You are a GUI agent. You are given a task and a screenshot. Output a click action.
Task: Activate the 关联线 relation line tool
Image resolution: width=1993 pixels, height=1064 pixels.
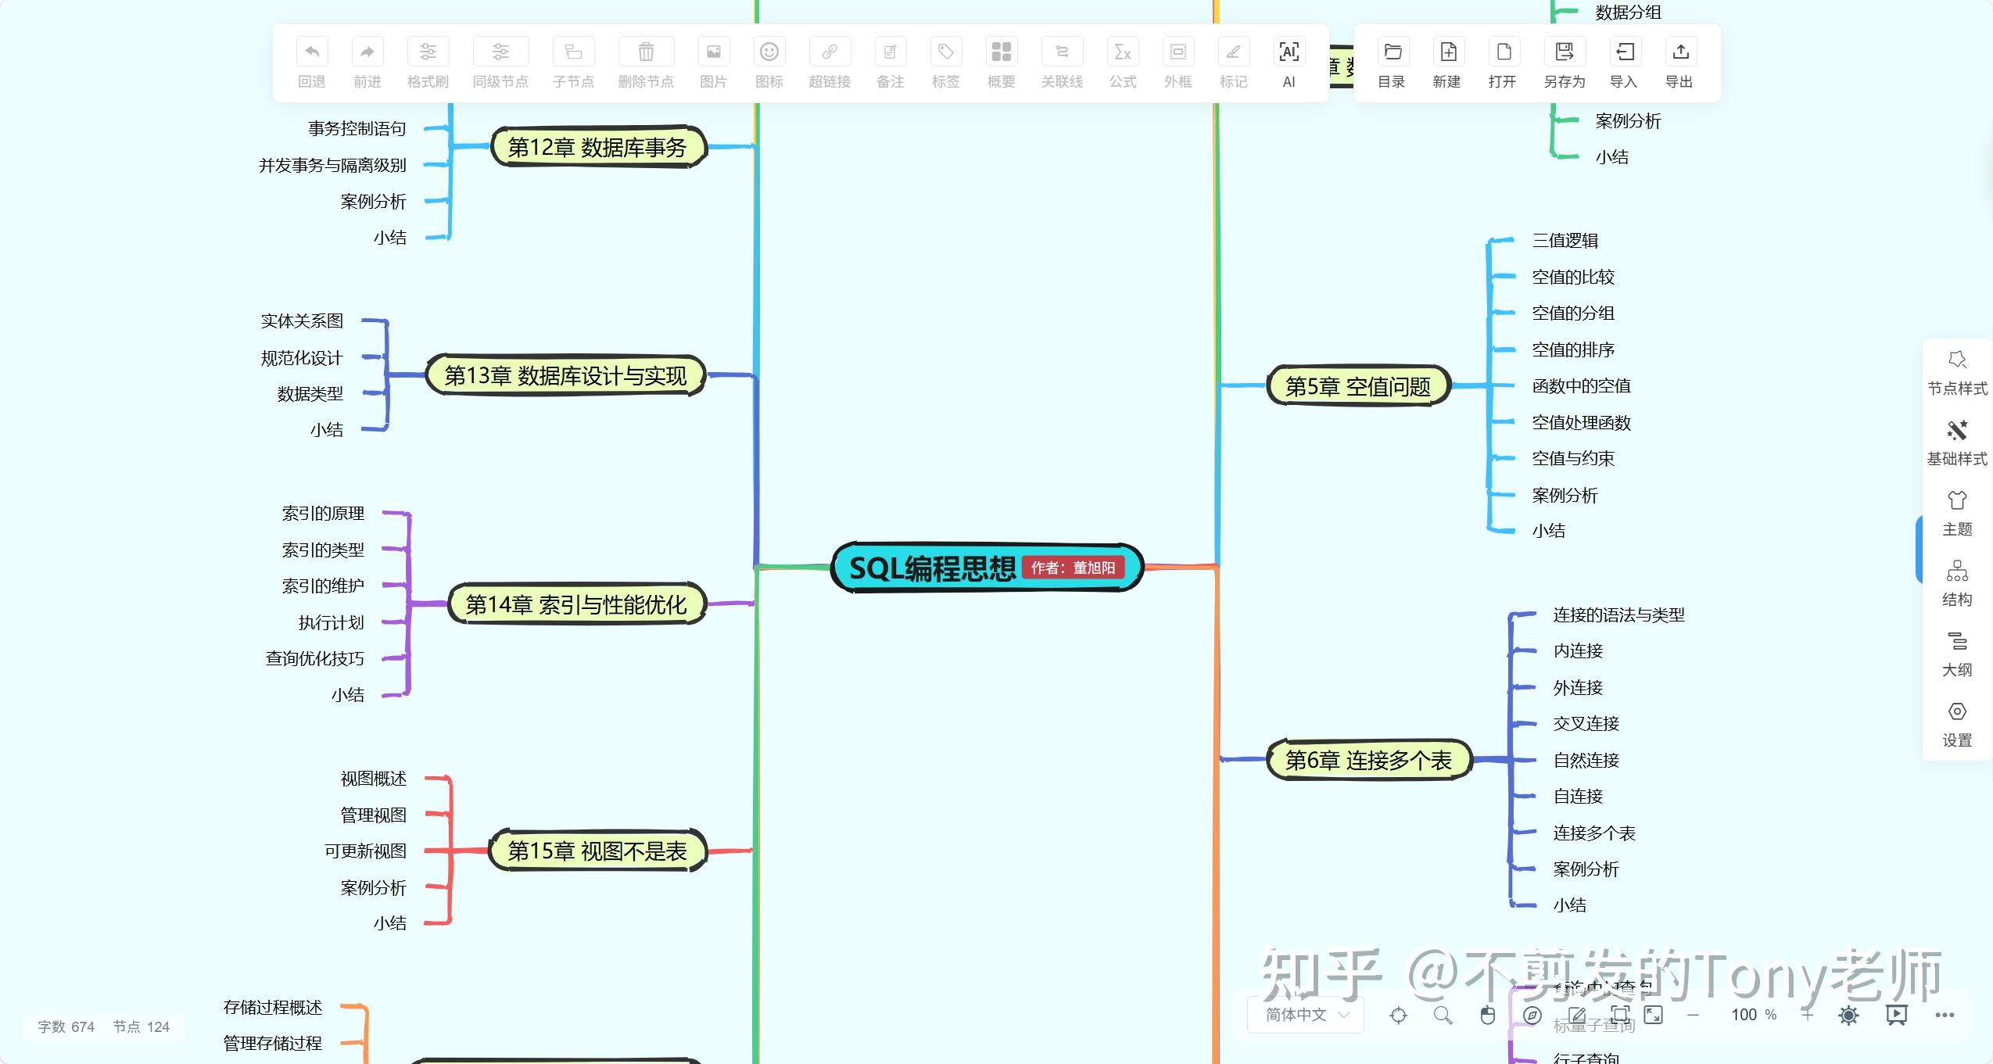[1062, 63]
